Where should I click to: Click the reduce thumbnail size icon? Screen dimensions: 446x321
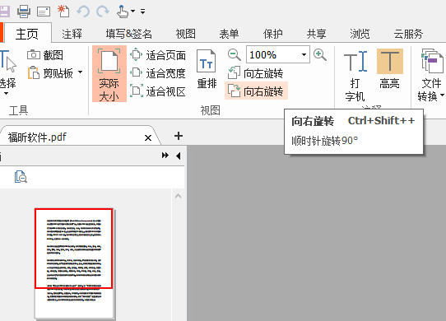coord(21,177)
